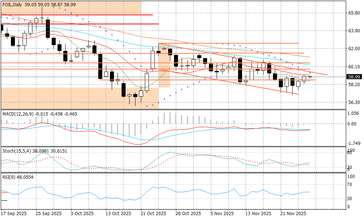Select the last candlestick on the chart

point(310,77)
